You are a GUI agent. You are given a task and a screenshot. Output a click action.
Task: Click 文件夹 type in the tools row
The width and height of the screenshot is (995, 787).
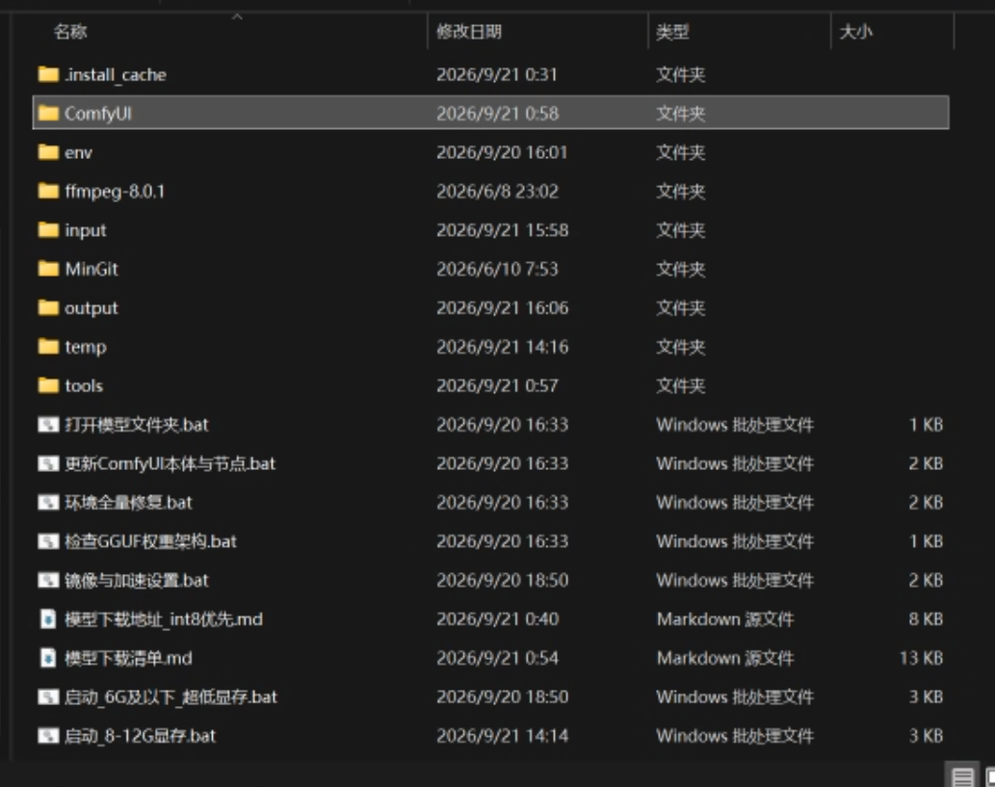point(680,386)
